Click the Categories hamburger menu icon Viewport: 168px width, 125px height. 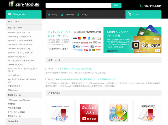[9, 14]
